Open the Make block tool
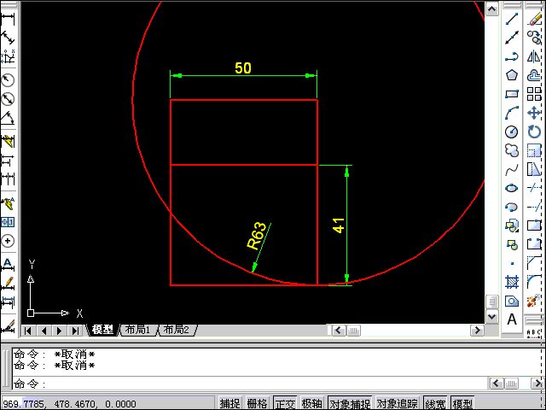 click(x=512, y=245)
